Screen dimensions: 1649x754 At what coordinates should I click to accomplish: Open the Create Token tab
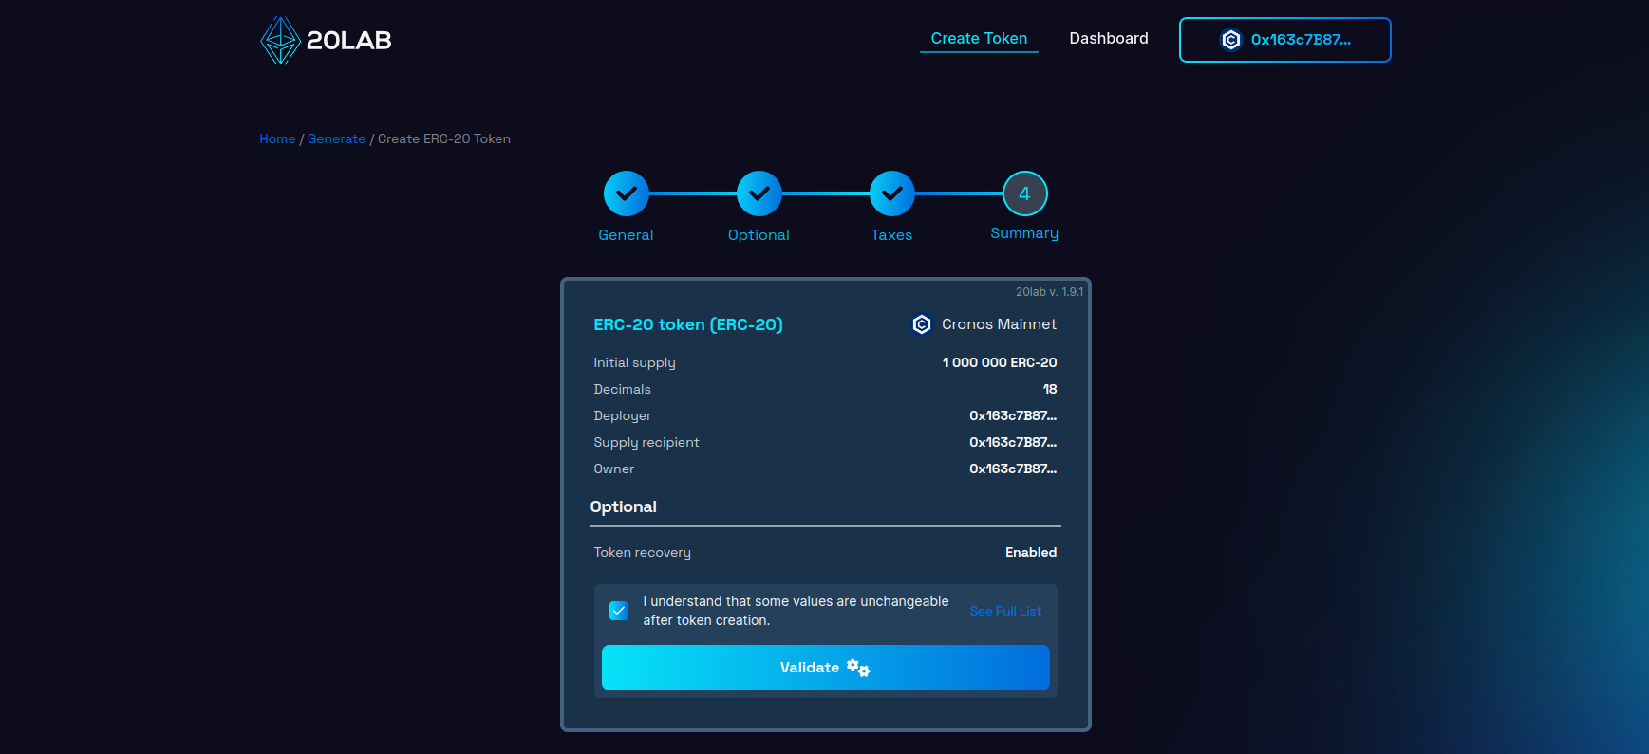point(979,39)
